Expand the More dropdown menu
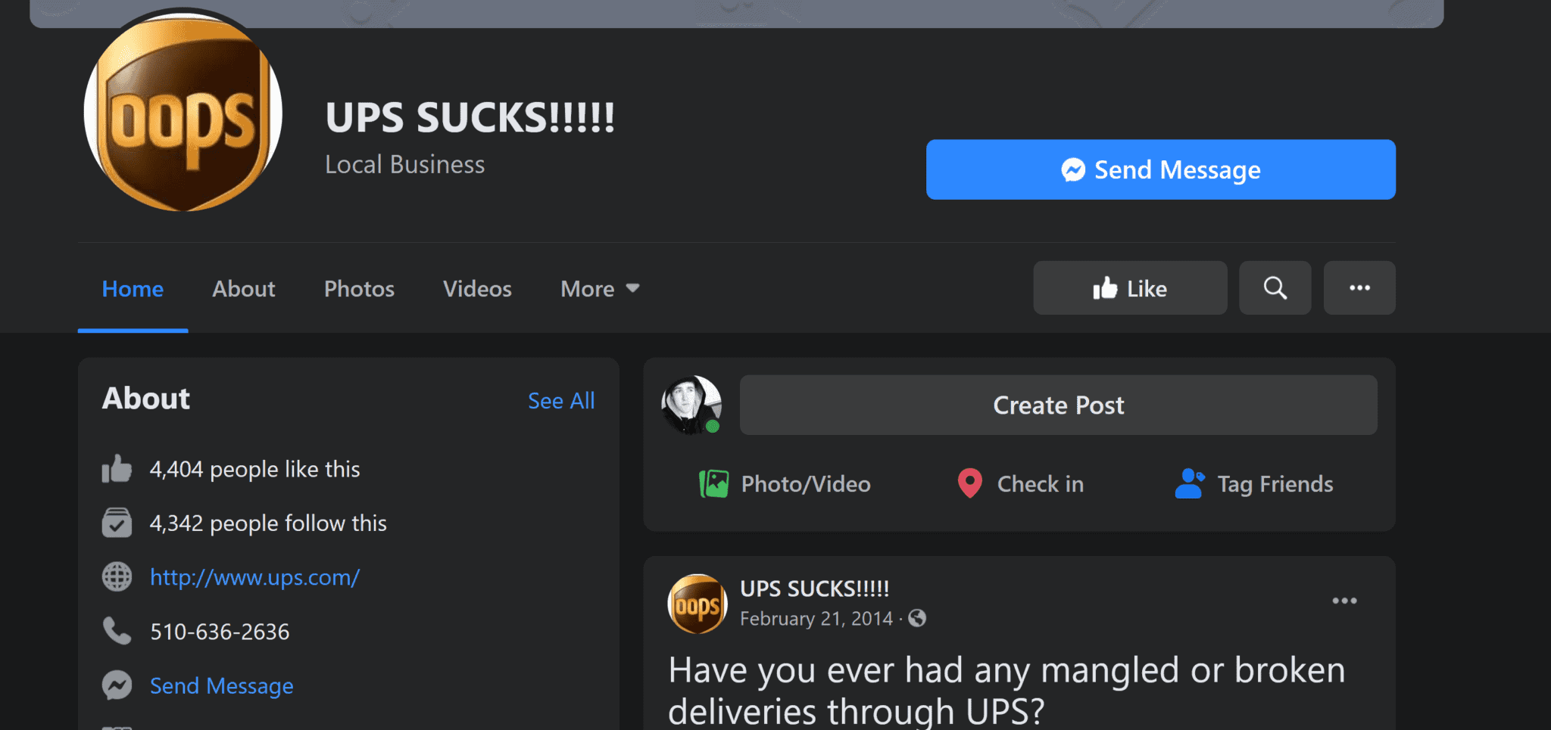Viewport: 1551px width, 730px height. tap(600, 288)
